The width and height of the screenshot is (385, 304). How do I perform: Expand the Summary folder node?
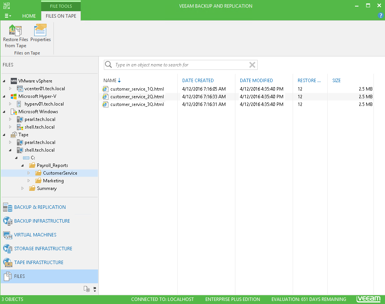pyautogui.click(x=22, y=188)
